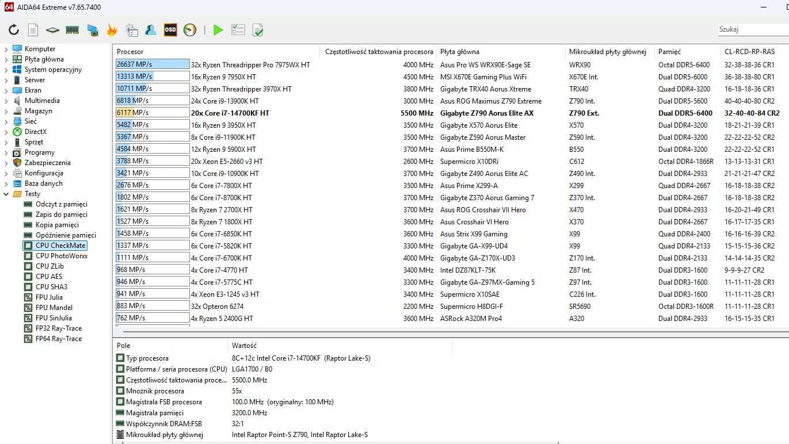Select Programy in the sidebar tree
789x444 pixels.
point(40,152)
